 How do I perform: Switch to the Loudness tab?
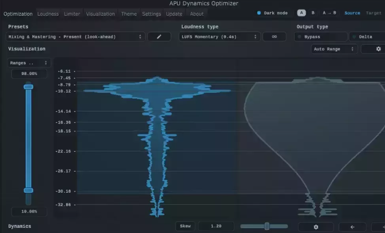(48, 14)
